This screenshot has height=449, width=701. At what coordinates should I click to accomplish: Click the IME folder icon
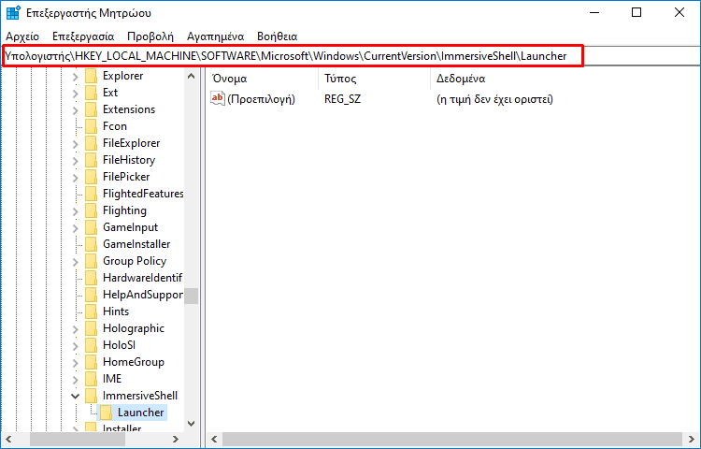[x=91, y=379]
